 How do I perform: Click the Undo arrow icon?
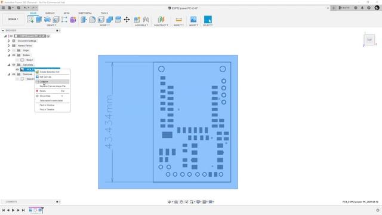coord(25,8)
